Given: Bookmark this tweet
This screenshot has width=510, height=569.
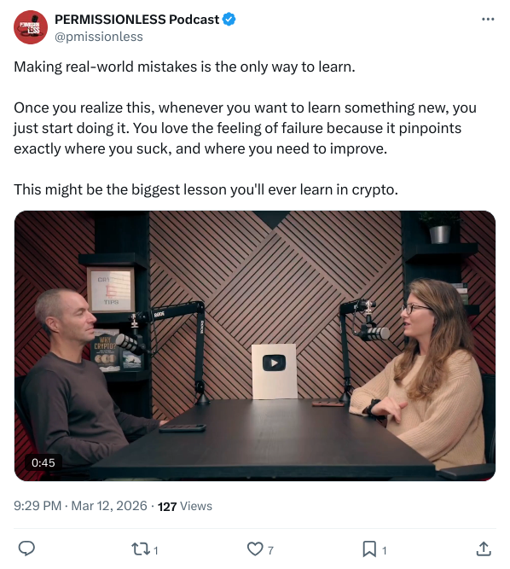Looking at the screenshot, I should tap(369, 549).
